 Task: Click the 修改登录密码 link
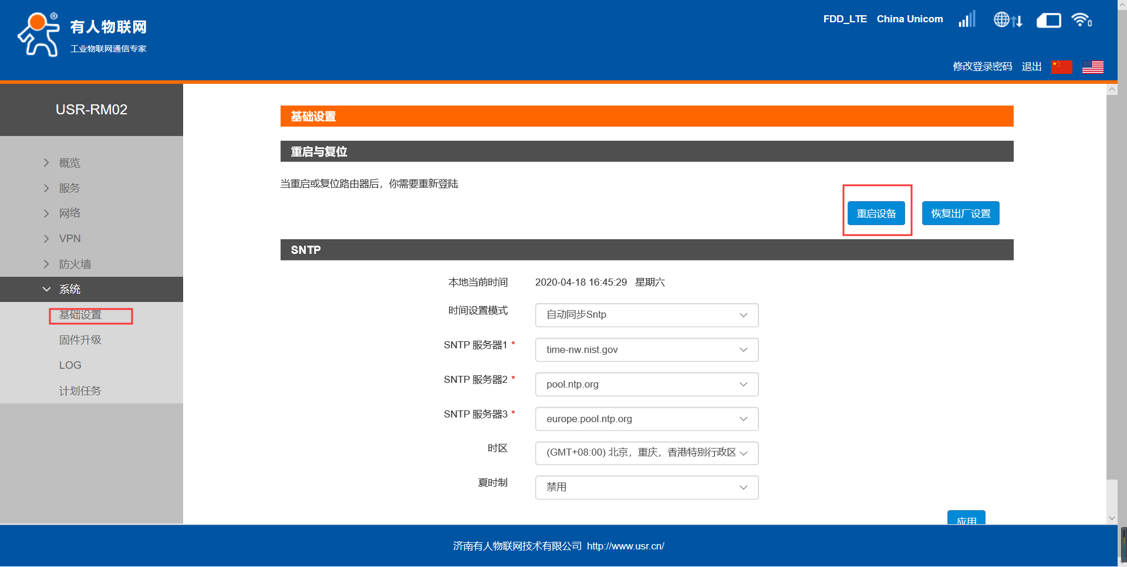click(982, 67)
